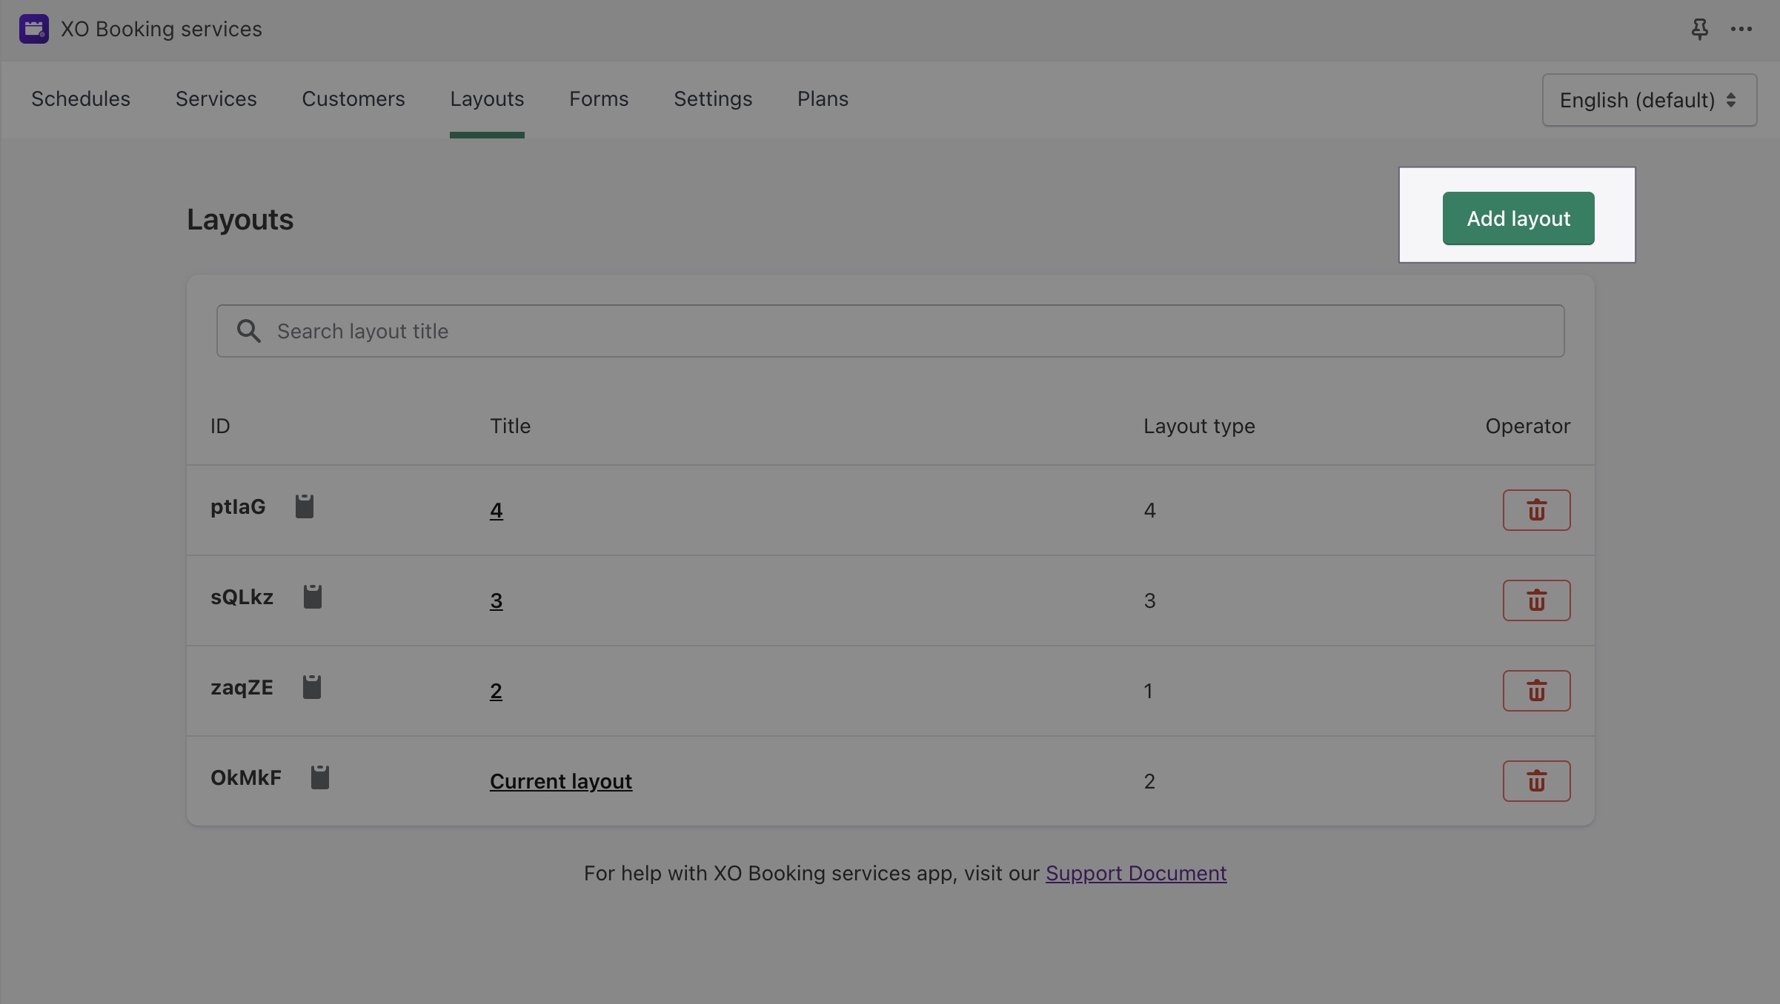The height and width of the screenshot is (1004, 1780).
Task: Open the Settings tab
Action: [x=712, y=98]
